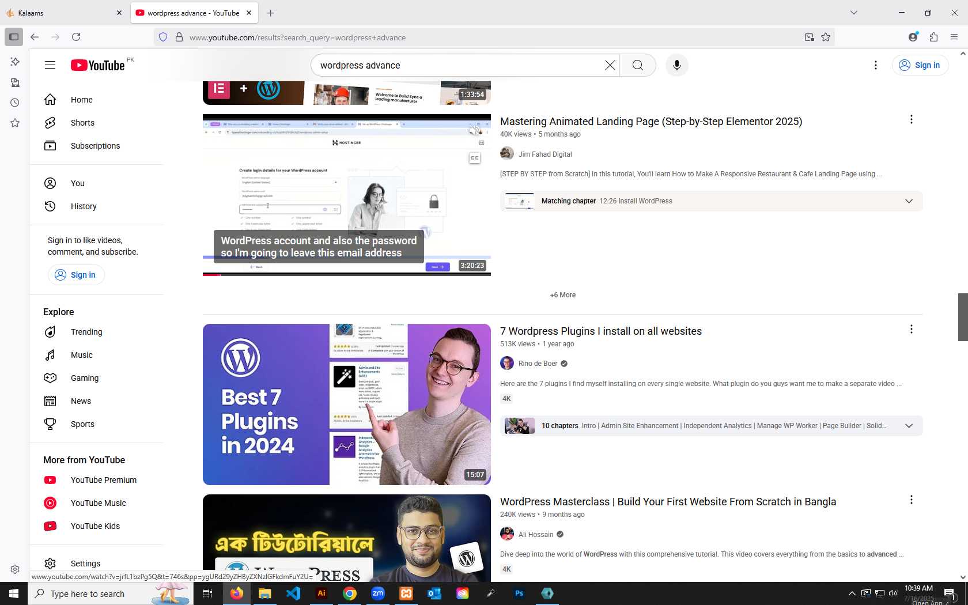968x605 pixels.
Task: Toggle the browser sidebar button
Action: [x=14, y=37]
